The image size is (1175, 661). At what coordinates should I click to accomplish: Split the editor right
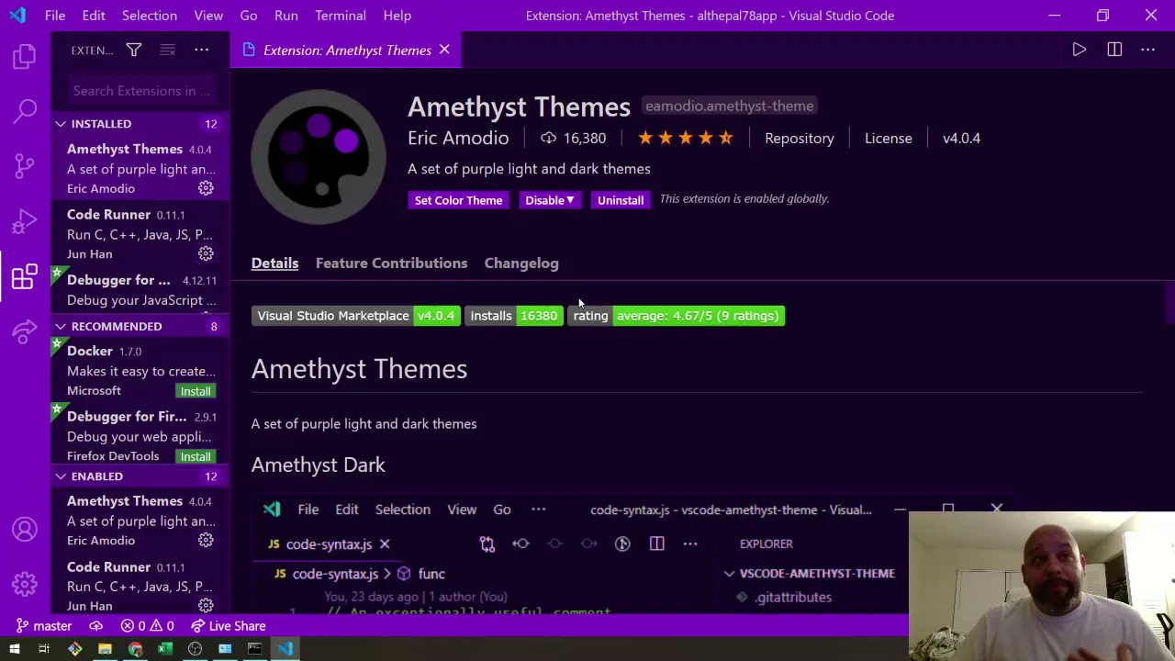[x=1114, y=50]
